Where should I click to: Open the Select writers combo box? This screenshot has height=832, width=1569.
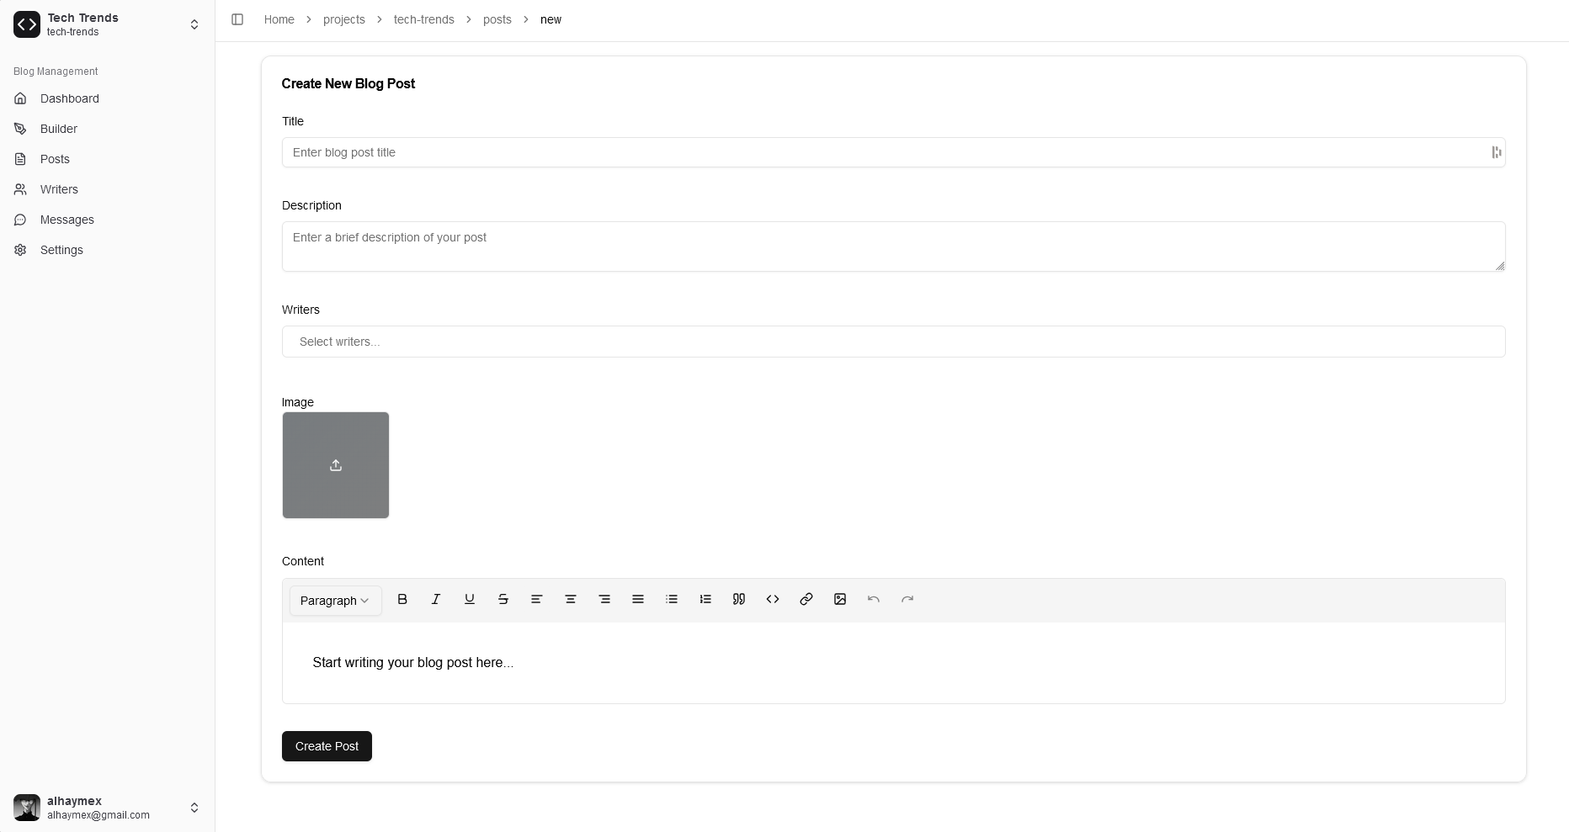pos(893,342)
